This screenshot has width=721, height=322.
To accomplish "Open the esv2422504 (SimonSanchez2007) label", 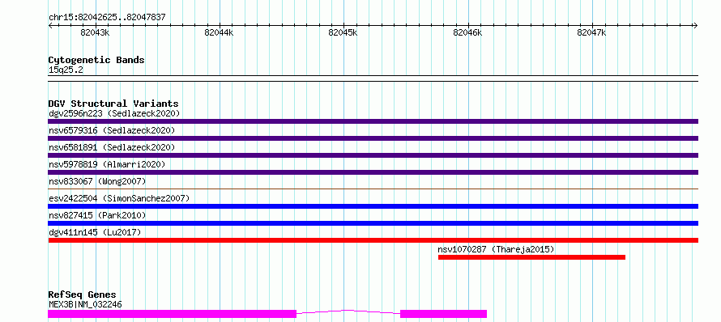I will (x=119, y=198).
